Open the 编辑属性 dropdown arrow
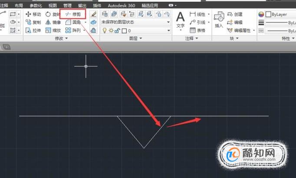Image resolution: width=296 pixels, height=178 pixels. 254,30
